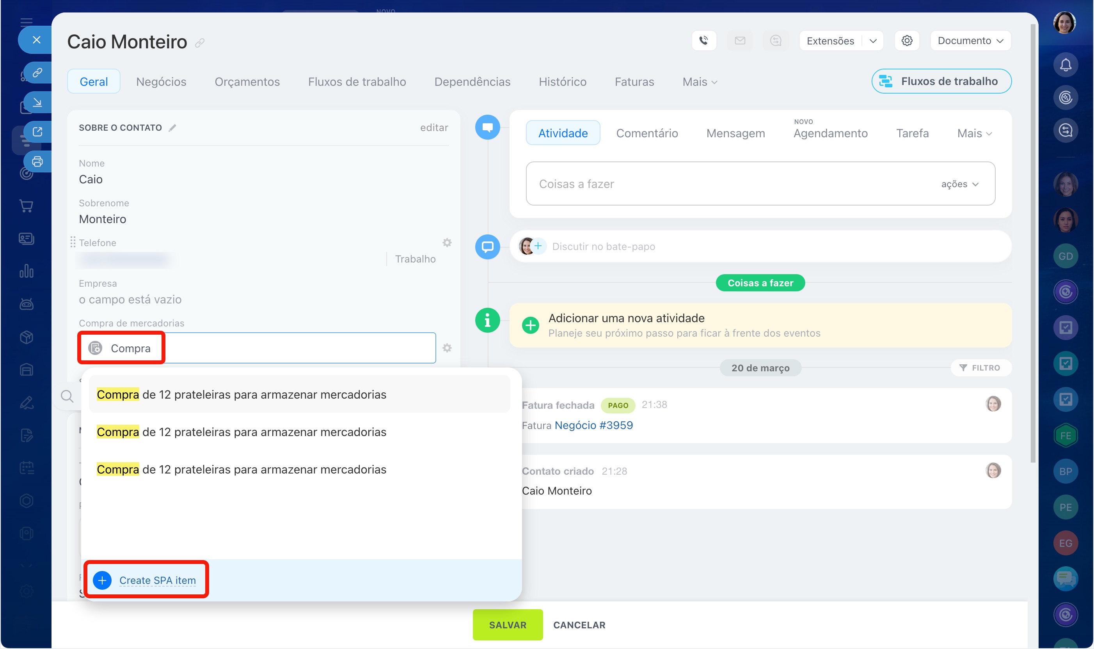This screenshot has height=649, width=1094.
Task: Open the Negócio #3959 link
Action: (593, 425)
